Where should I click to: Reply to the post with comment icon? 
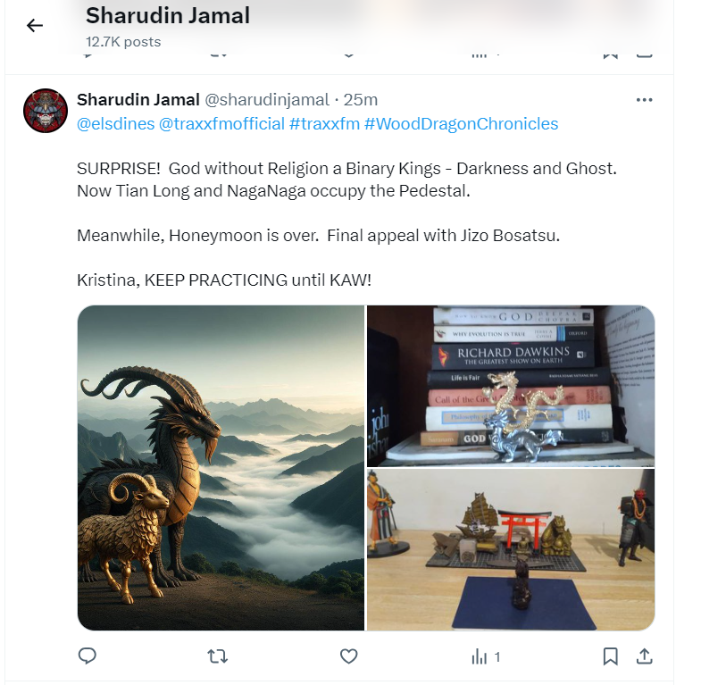coord(88,656)
